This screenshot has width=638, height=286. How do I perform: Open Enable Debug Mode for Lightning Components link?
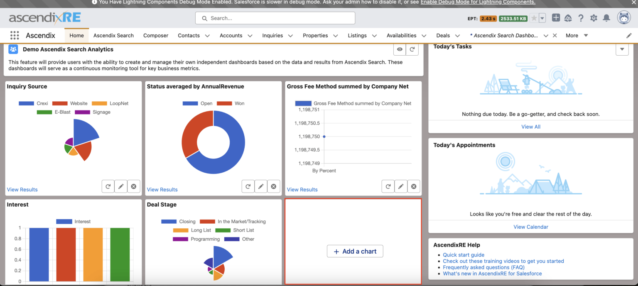pos(478,2)
